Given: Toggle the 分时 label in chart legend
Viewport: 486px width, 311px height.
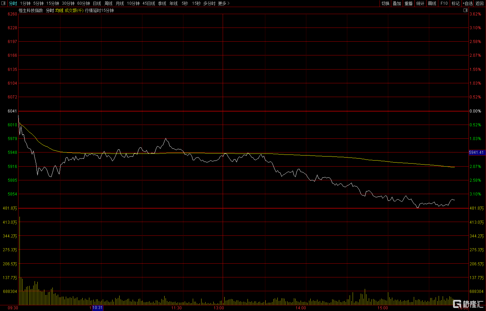Looking at the screenshot, I should tap(50, 10).
